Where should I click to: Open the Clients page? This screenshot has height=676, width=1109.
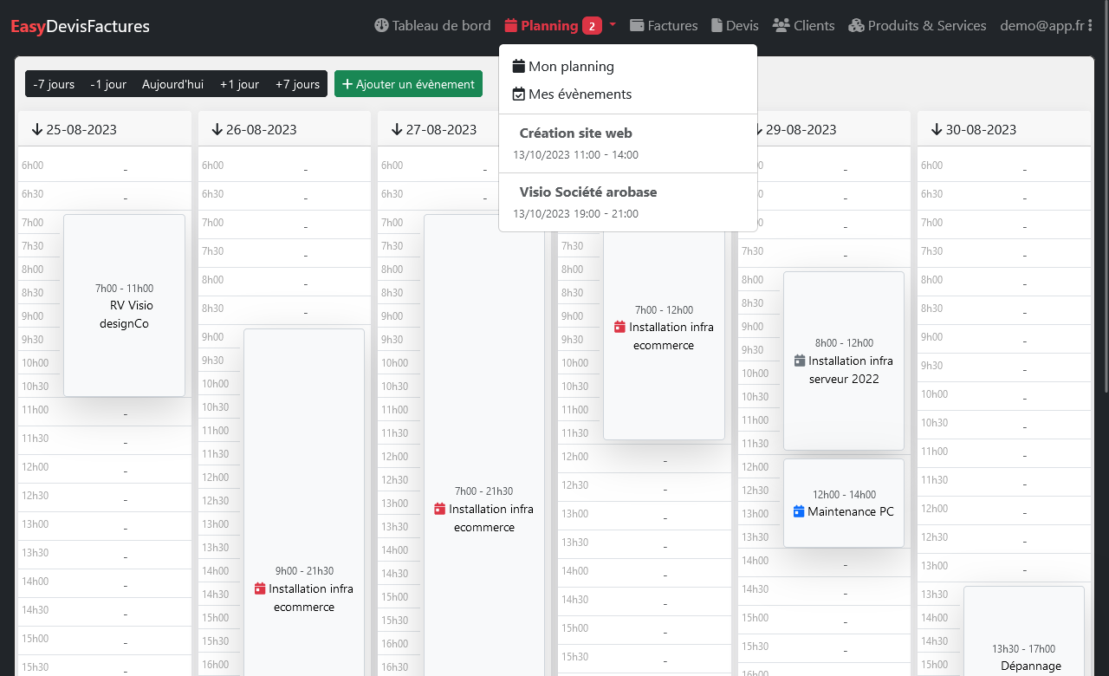tap(803, 25)
